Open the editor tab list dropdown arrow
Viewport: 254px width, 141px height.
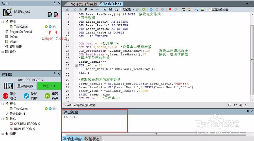(247, 3)
